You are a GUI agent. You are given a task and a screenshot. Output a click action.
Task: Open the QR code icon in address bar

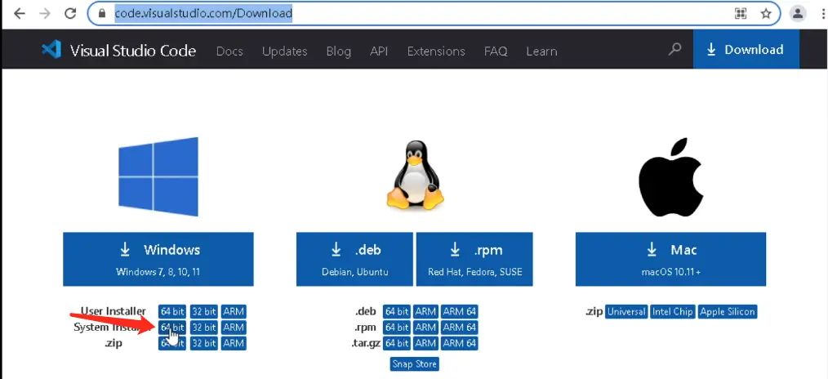click(741, 14)
